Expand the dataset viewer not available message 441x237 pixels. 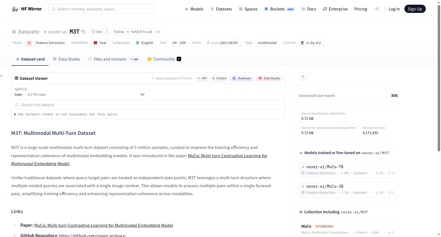coord(66,114)
